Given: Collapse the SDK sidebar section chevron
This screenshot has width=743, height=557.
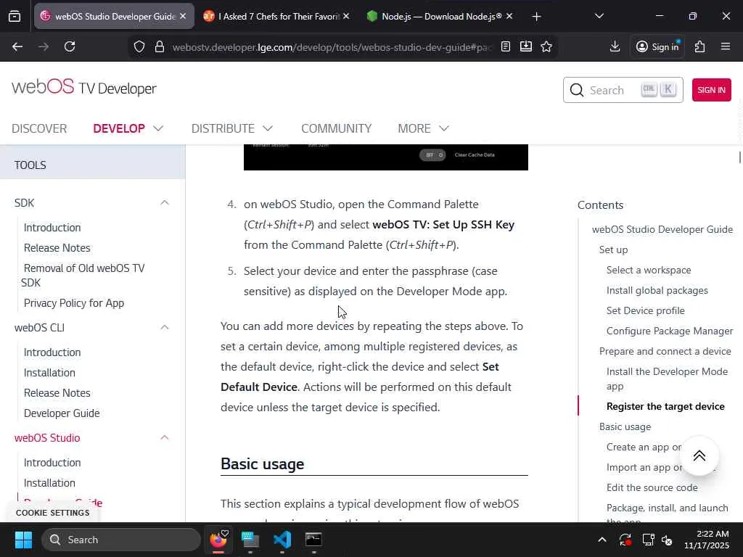Looking at the screenshot, I should tap(165, 203).
